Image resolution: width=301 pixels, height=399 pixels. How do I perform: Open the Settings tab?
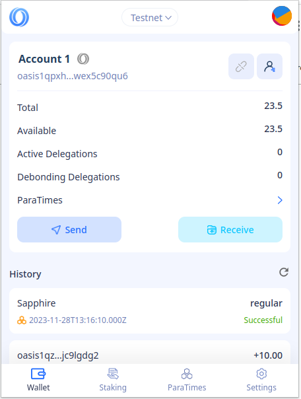coord(261,380)
